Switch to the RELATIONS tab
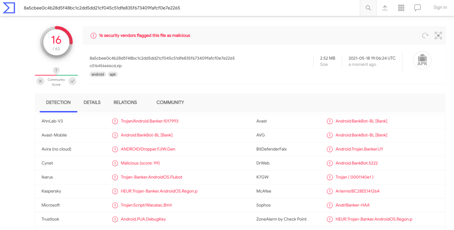 pos(125,103)
